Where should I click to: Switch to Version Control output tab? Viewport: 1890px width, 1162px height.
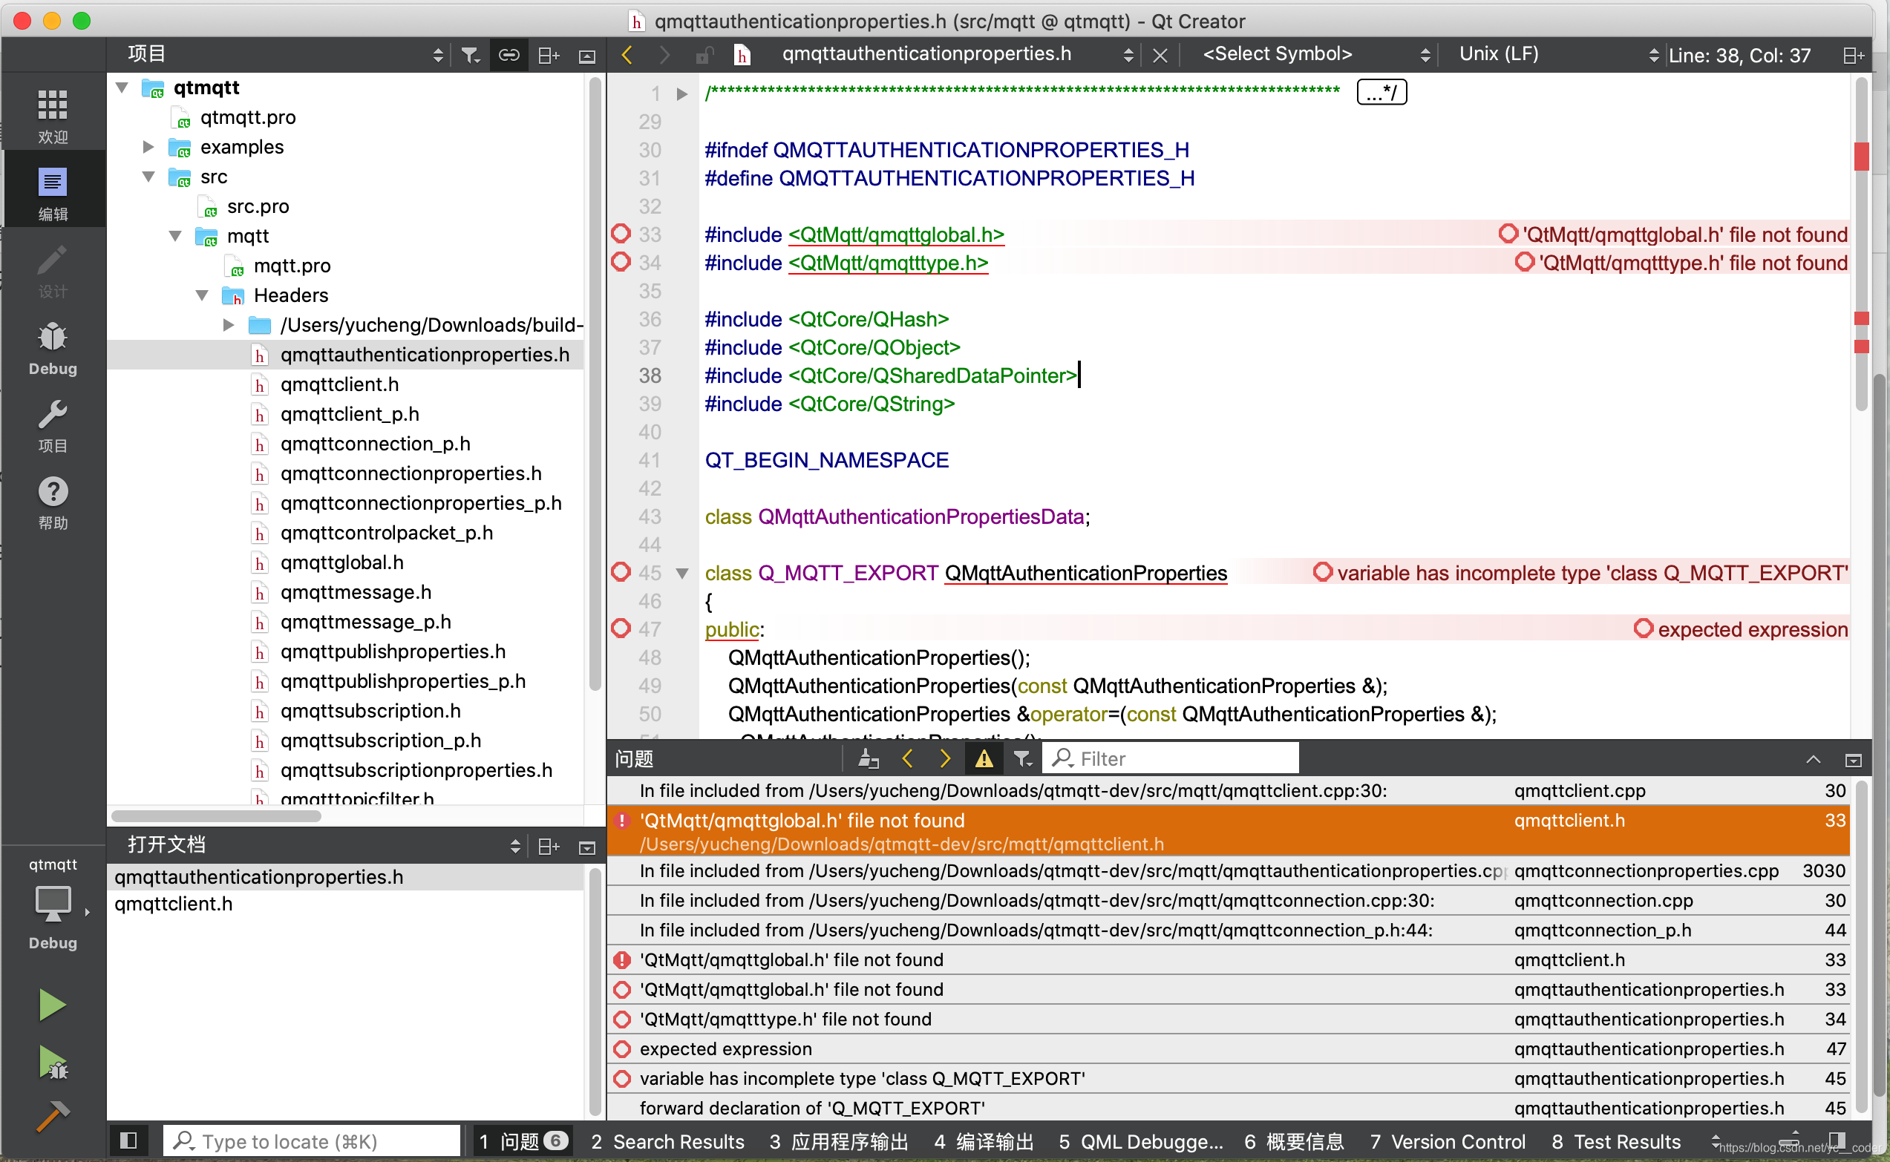click(x=1447, y=1141)
